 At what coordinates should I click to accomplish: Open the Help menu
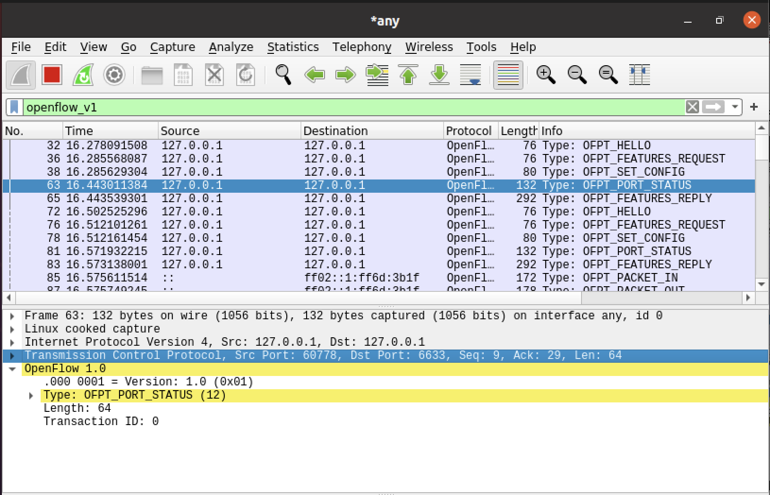523,47
